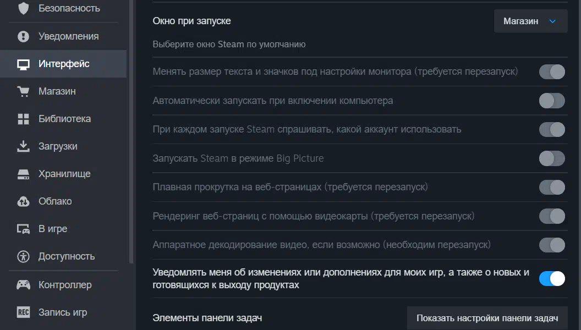The height and width of the screenshot is (330, 581).
Task: Click the monitor icon for Интерфейс
Action: [x=23, y=64]
